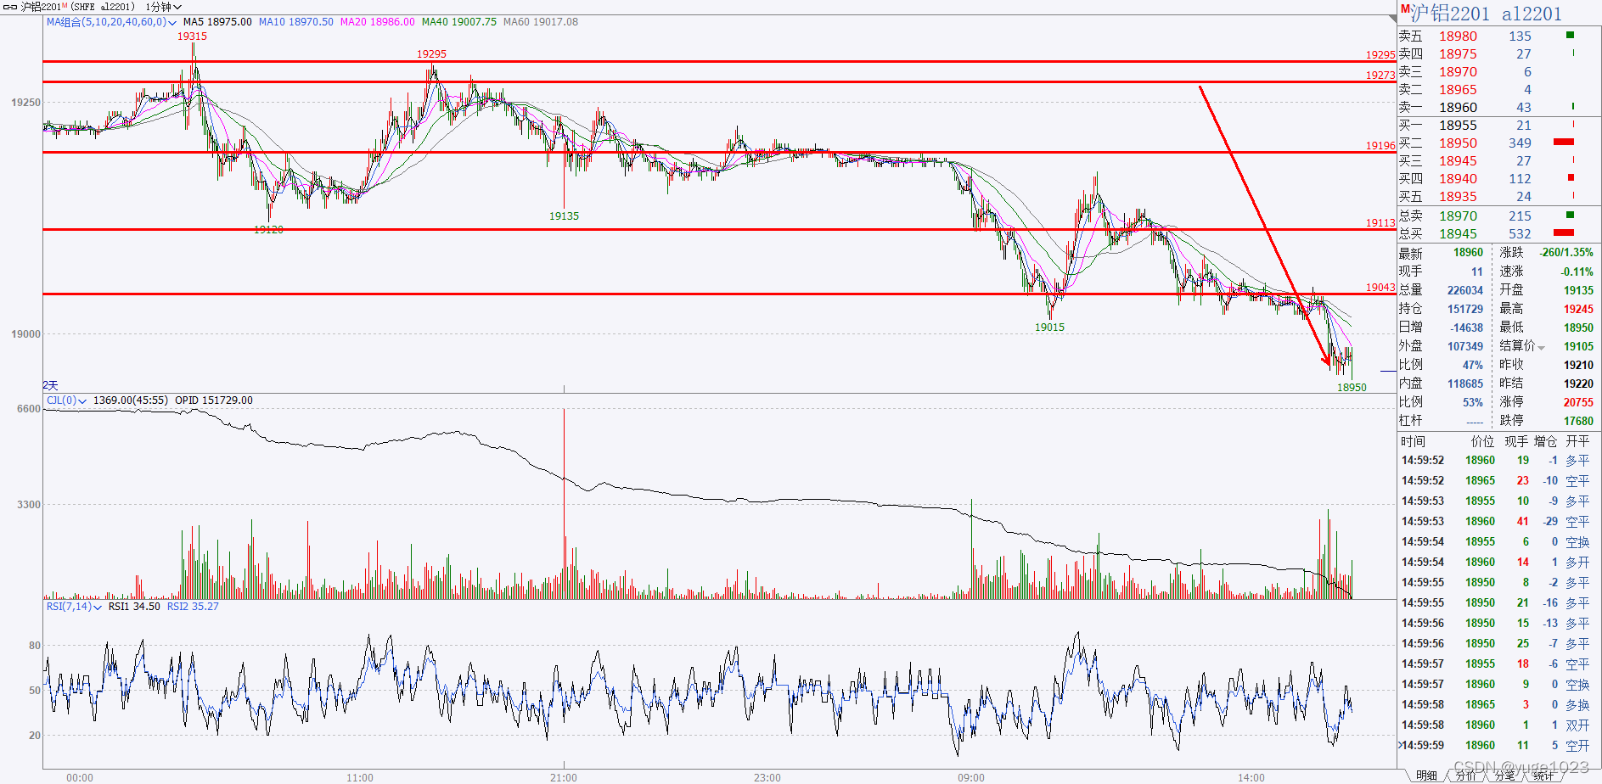Select the 14:59:58 tick row marked 多换
Viewport: 1602px width, 784px height.
[1499, 704]
